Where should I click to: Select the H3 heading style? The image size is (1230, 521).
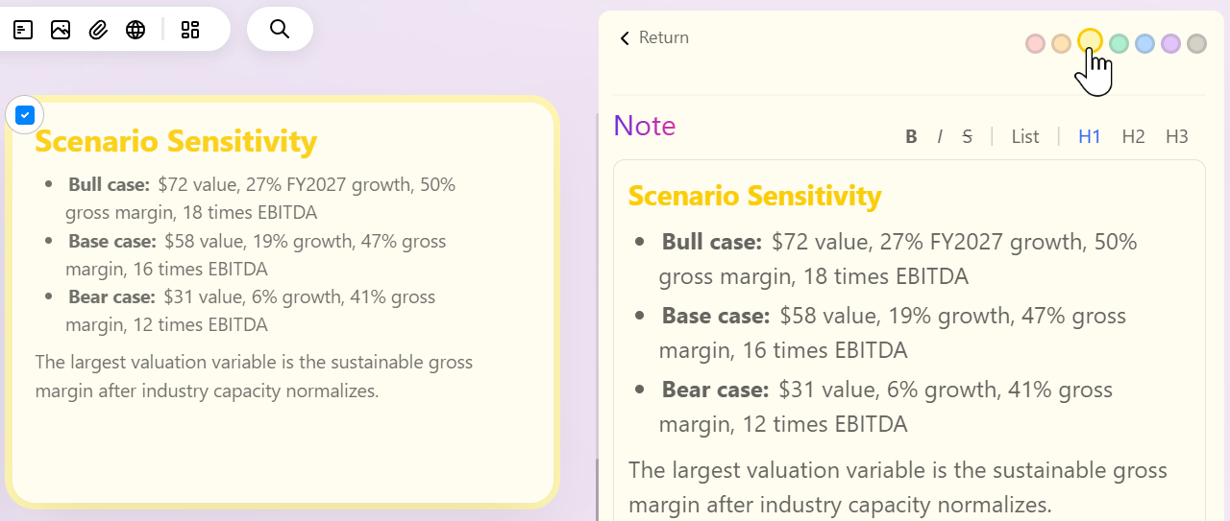click(1177, 137)
